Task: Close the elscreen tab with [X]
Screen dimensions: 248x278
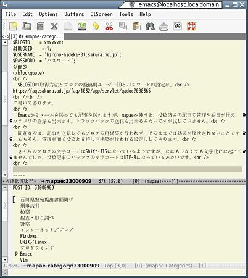Action: [x=14, y=36]
